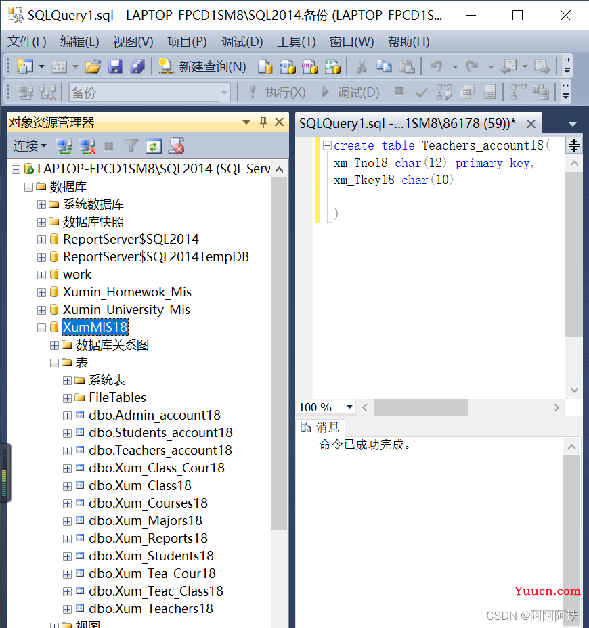The image size is (589, 628).
Task: Select the dbo.Teachers_account18 table
Action: (x=160, y=451)
